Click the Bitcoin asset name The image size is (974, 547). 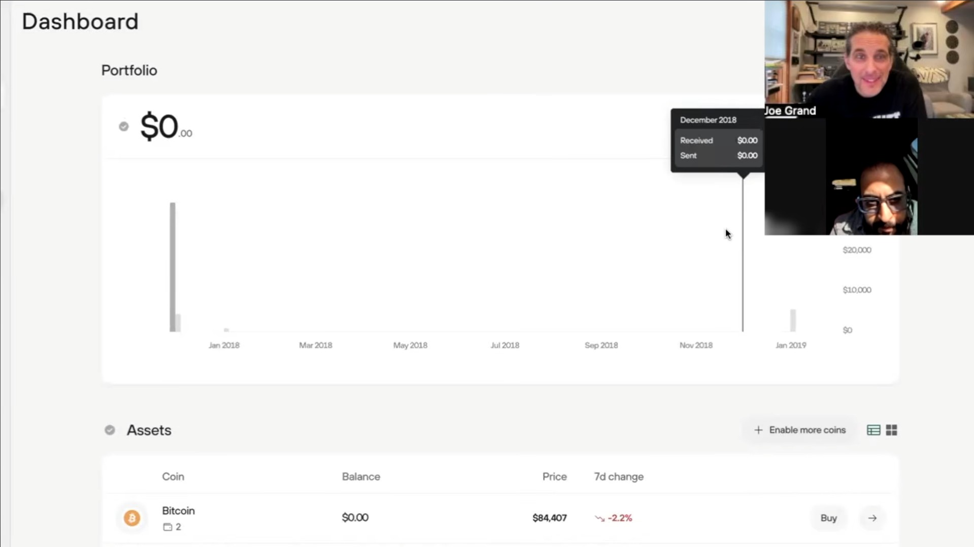click(x=178, y=510)
